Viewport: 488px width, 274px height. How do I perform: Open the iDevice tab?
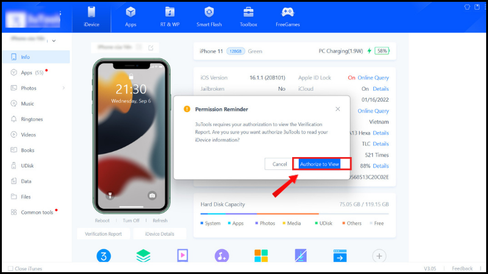91,18
